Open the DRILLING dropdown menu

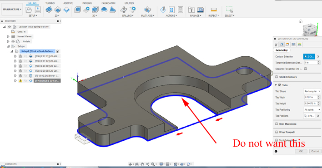pos(128,15)
